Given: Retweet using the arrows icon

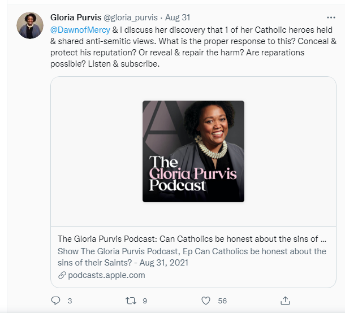Looking at the screenshot, I should (131, 301).
